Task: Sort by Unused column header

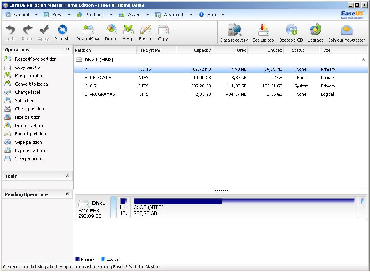Action: pos(266,50)
